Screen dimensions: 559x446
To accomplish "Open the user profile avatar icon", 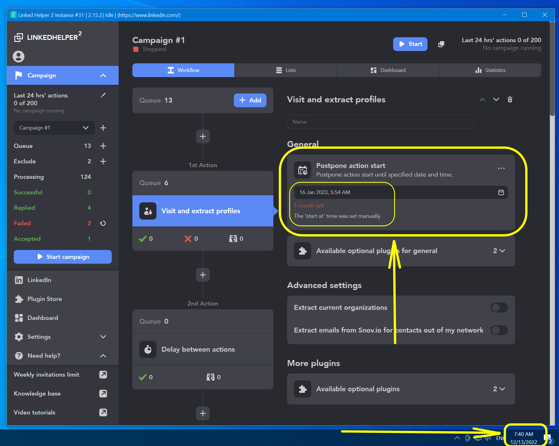I will (19, 56).
